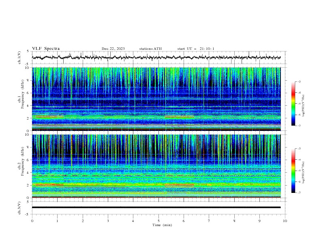Click the "log(PSD)(V²/Hz)" label of ch.1 colorbar
The width and height of the screenshot is (321, 248).
point(303,106)
